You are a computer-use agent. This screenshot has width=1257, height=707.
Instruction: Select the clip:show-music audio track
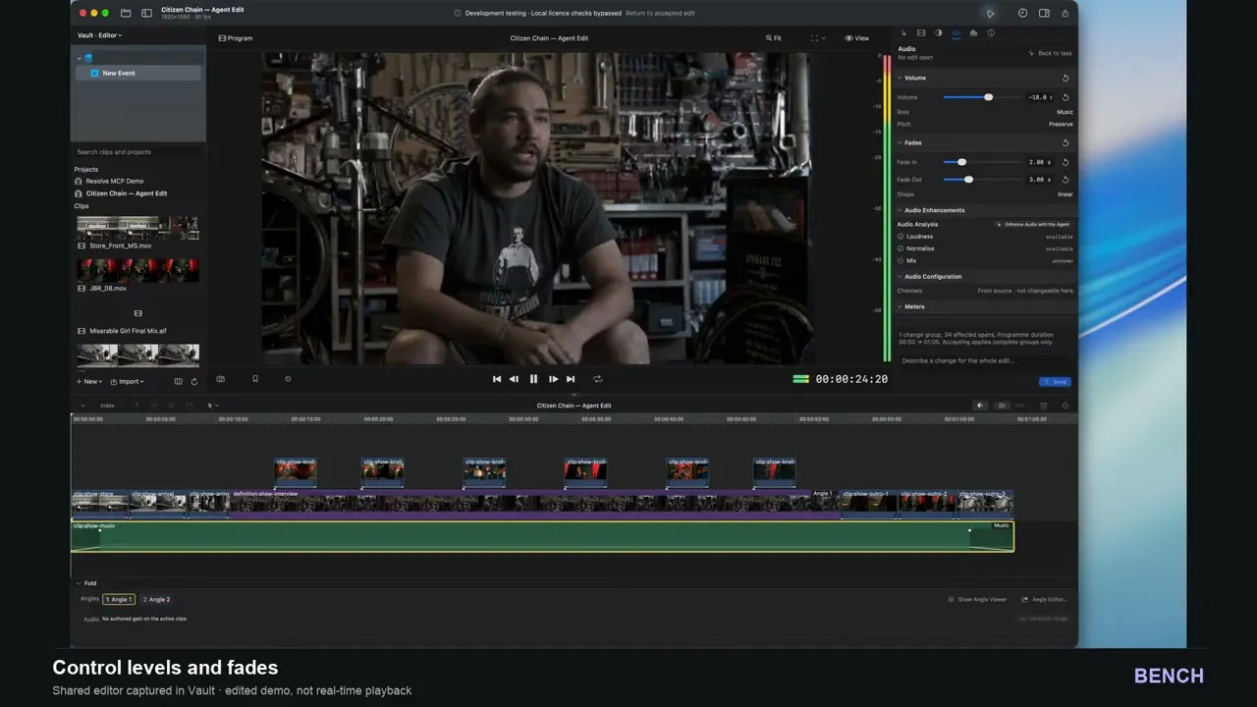coord(542,536)
